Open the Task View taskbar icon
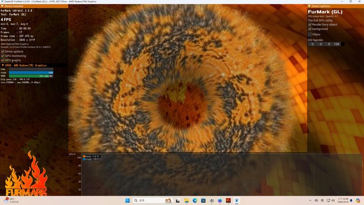Image resolution: width=364 pixels, height=205 pixels. [178, 200]
